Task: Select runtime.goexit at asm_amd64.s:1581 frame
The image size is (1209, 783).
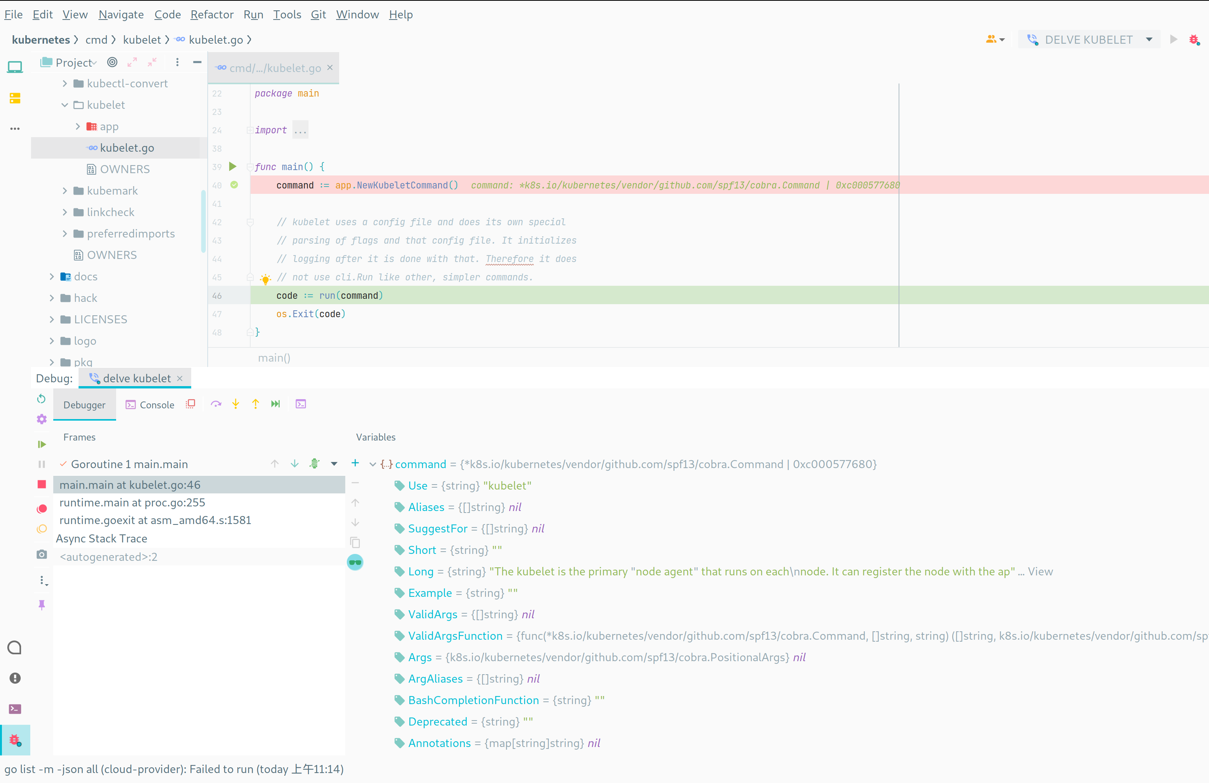Action: pos(199,520)
